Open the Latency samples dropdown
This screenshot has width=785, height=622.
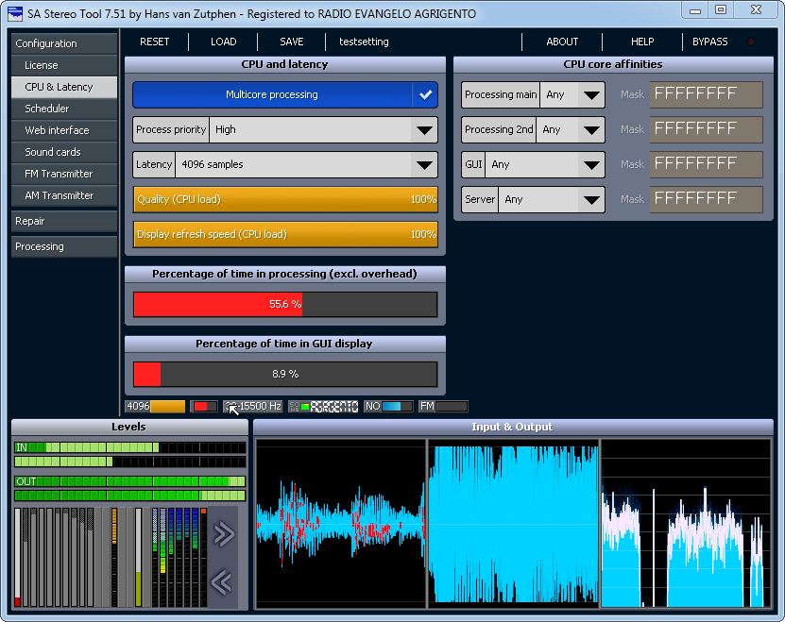point(285,164)
